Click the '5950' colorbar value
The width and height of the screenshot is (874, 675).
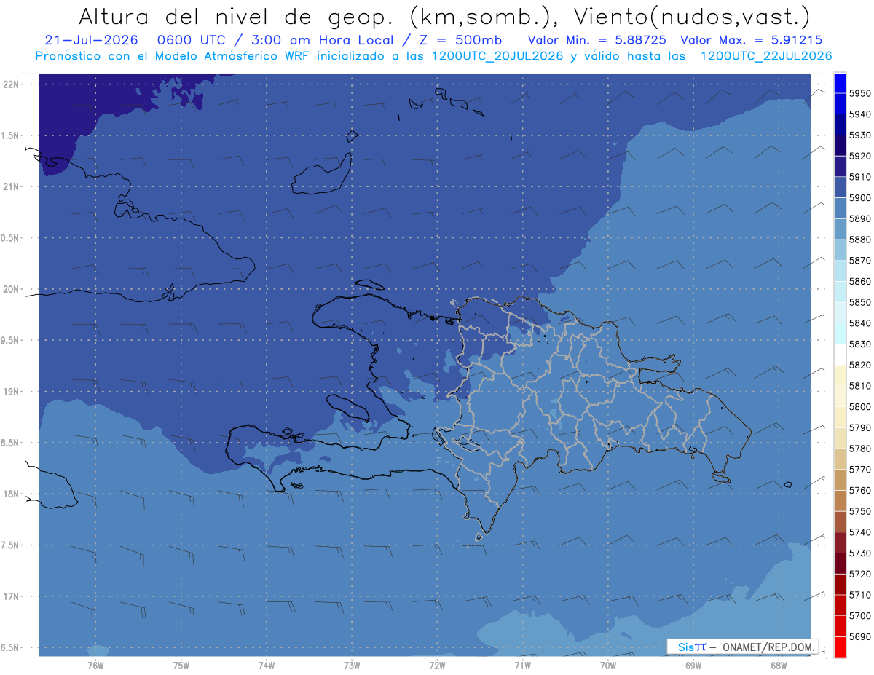[x=860, y=93]
